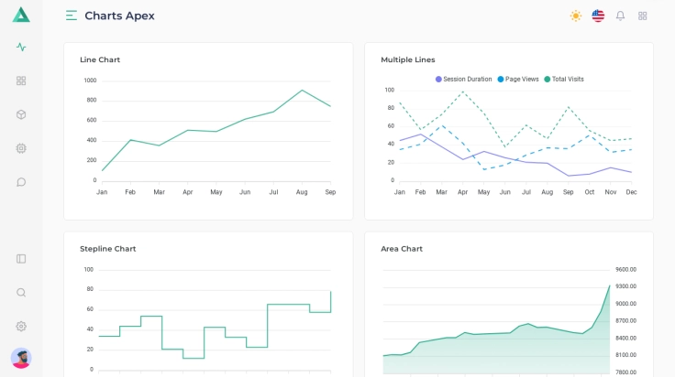Screen dimensions: 675x377
Task: Open the chat bubble sidebar icon
Action: [x=21, y=182]
